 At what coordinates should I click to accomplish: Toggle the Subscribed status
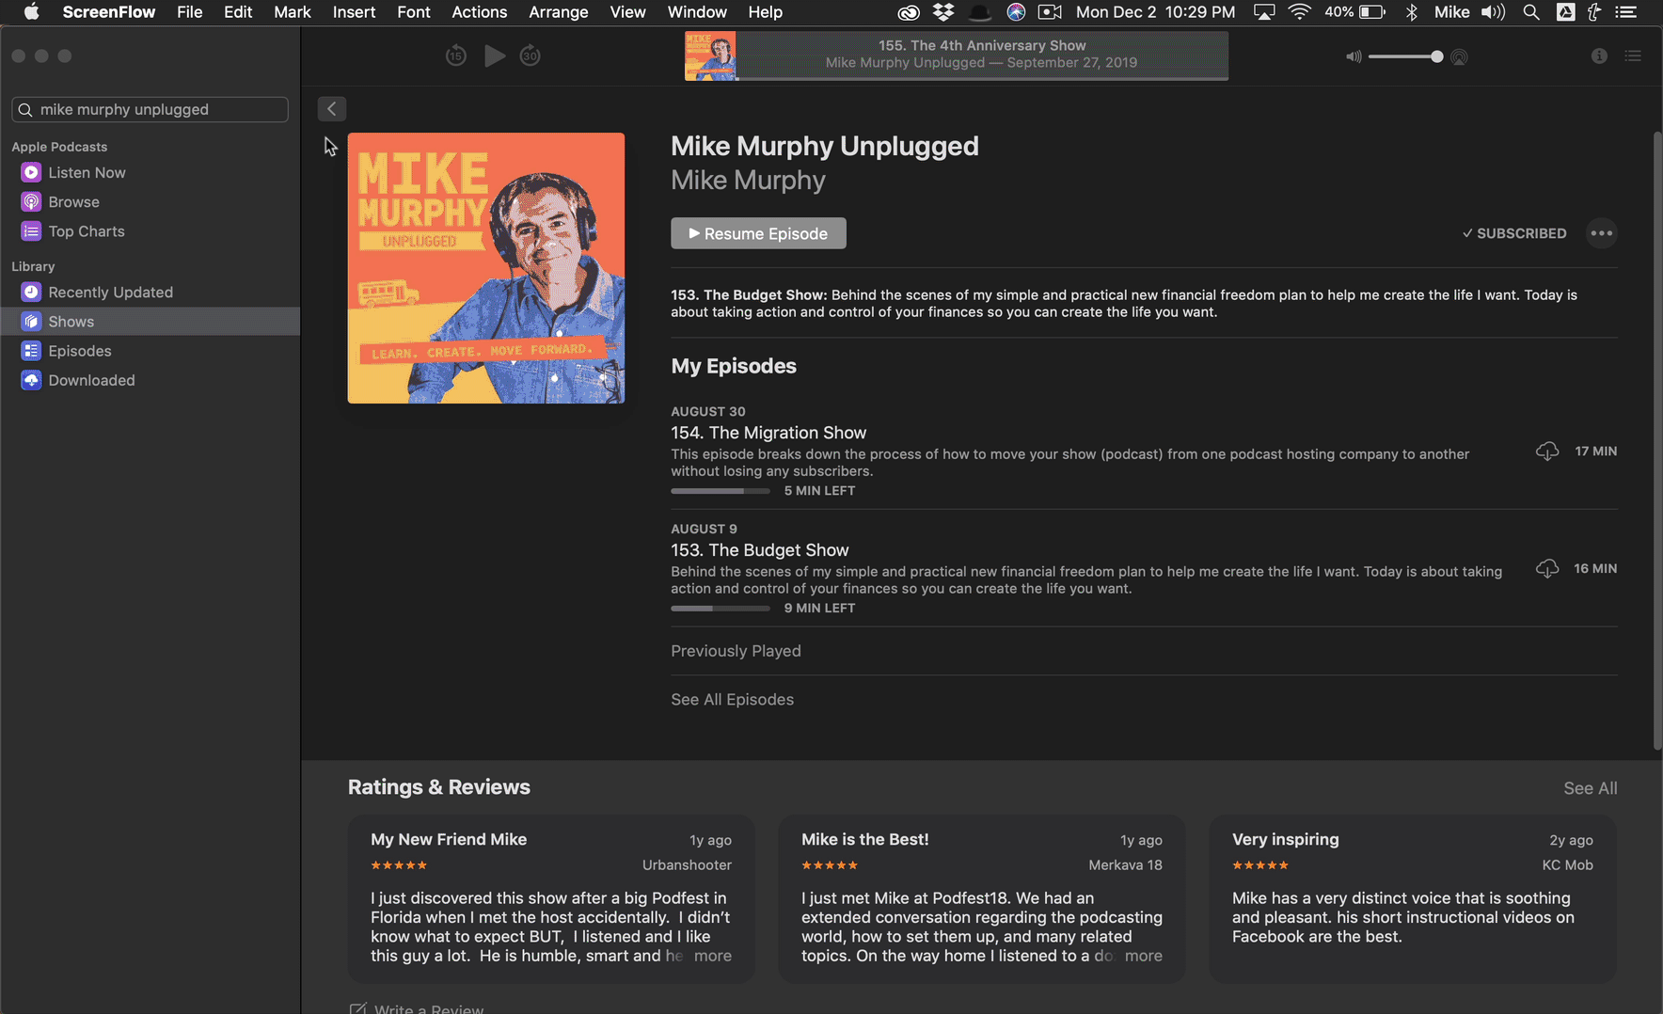[x=1514, y=233]
